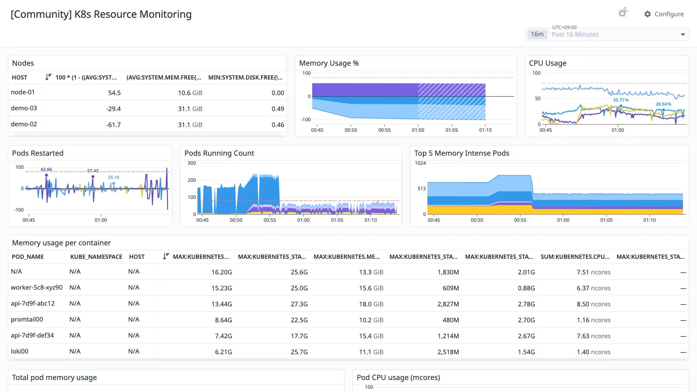
Task: Click the (AVG:SYSTEM.MEM.FREE column header
Action: point(164,77)
